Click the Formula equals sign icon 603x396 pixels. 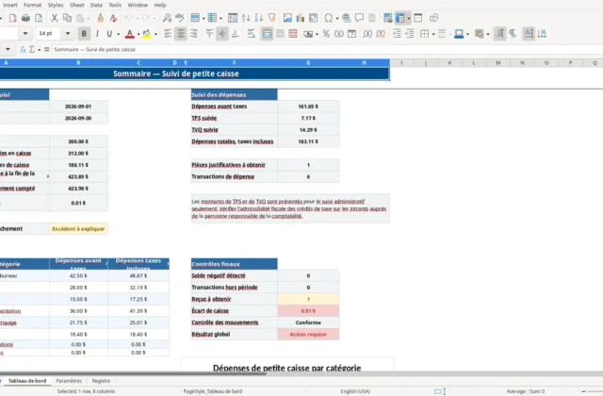pyautogui.click(x=46, y=49)
